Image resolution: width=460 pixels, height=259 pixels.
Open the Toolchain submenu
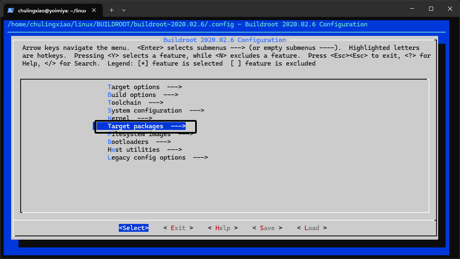(136, 103)
